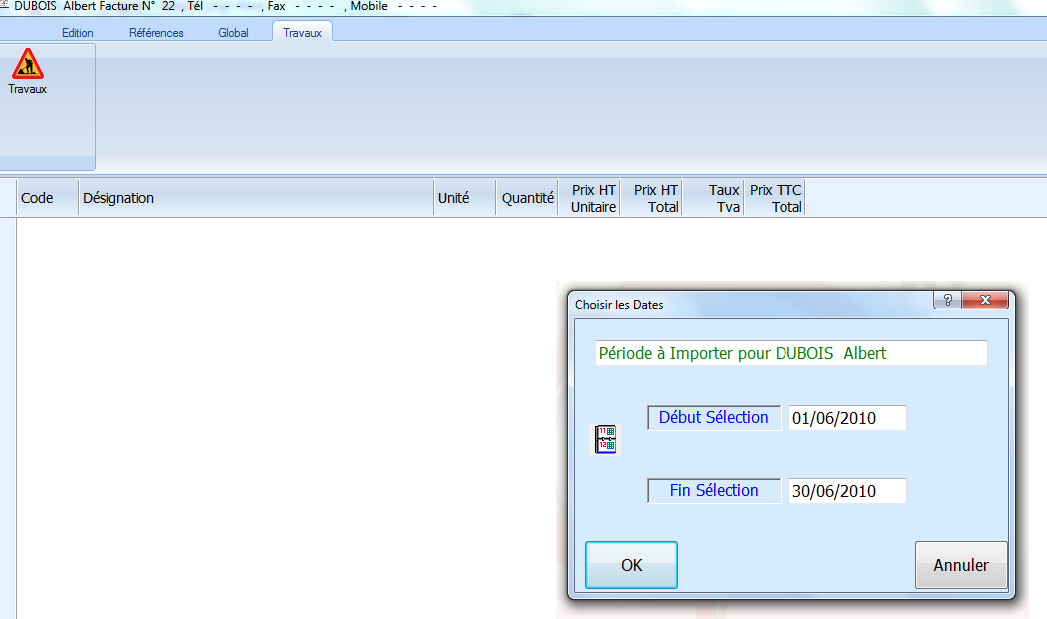Activate the Travaux ribbon tab

(x=302, y=33)
